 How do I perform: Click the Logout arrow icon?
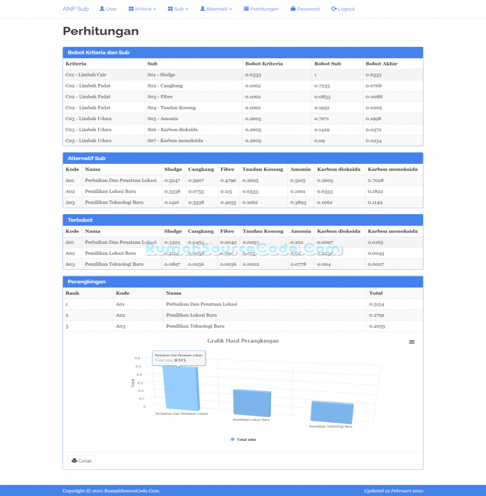(334, 9)
